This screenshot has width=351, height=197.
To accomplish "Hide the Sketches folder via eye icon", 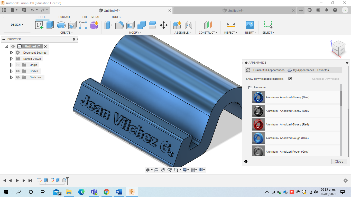I will 18,77.
